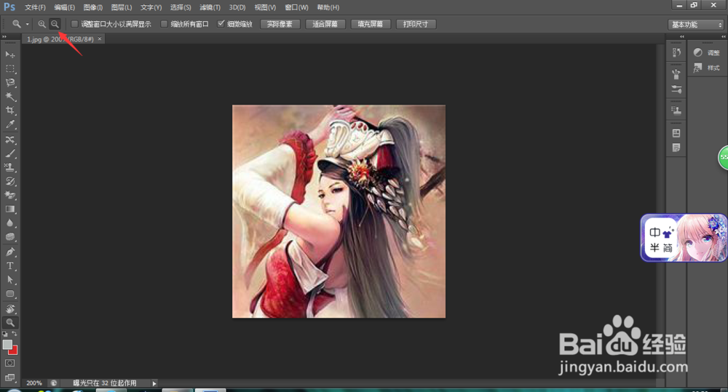Click 填充屏幕 button

(371, 24)
